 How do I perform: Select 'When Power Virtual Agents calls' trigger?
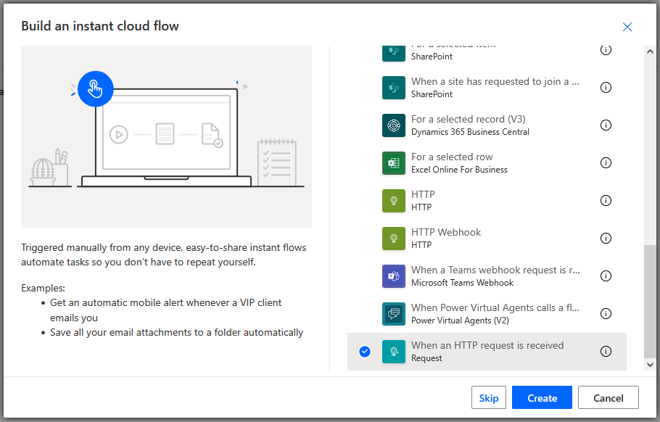[495, 308]
